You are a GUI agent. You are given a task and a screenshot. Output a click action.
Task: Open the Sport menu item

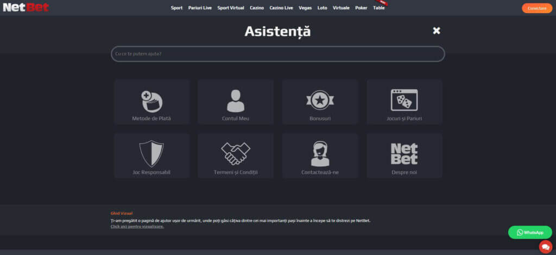tap(176, 8)
